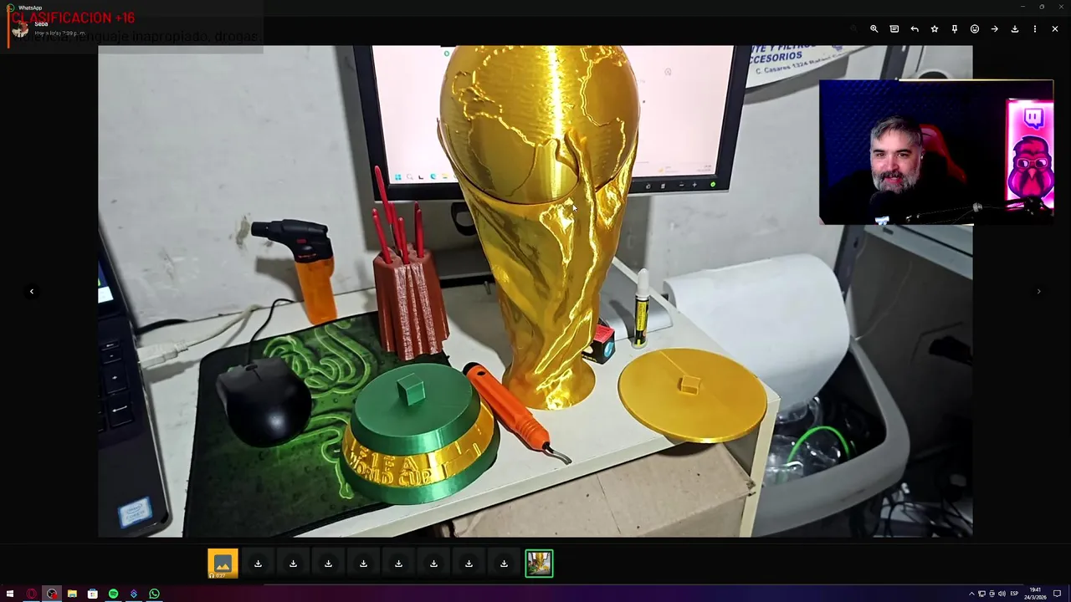
Task: Close the WhatsApp media viewer with X
Action: coord(1055,28)
